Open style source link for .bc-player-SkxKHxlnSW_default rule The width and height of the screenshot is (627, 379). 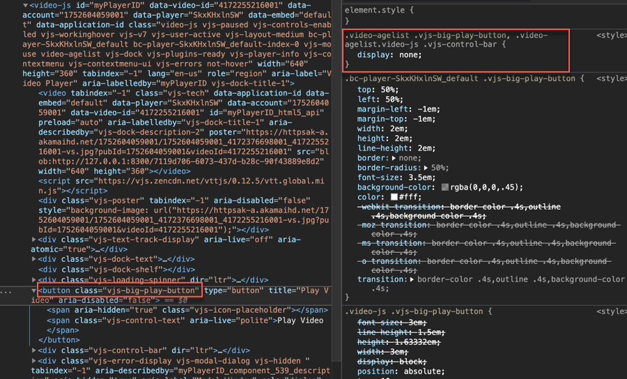tap(611, 79)
